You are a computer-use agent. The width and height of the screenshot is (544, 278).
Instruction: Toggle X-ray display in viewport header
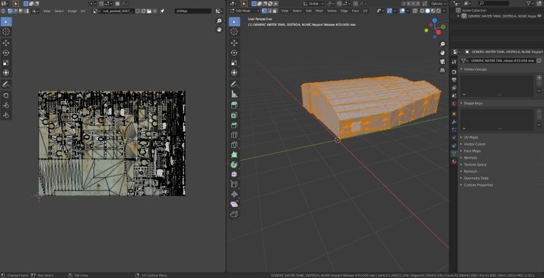[x=415, y=11]
